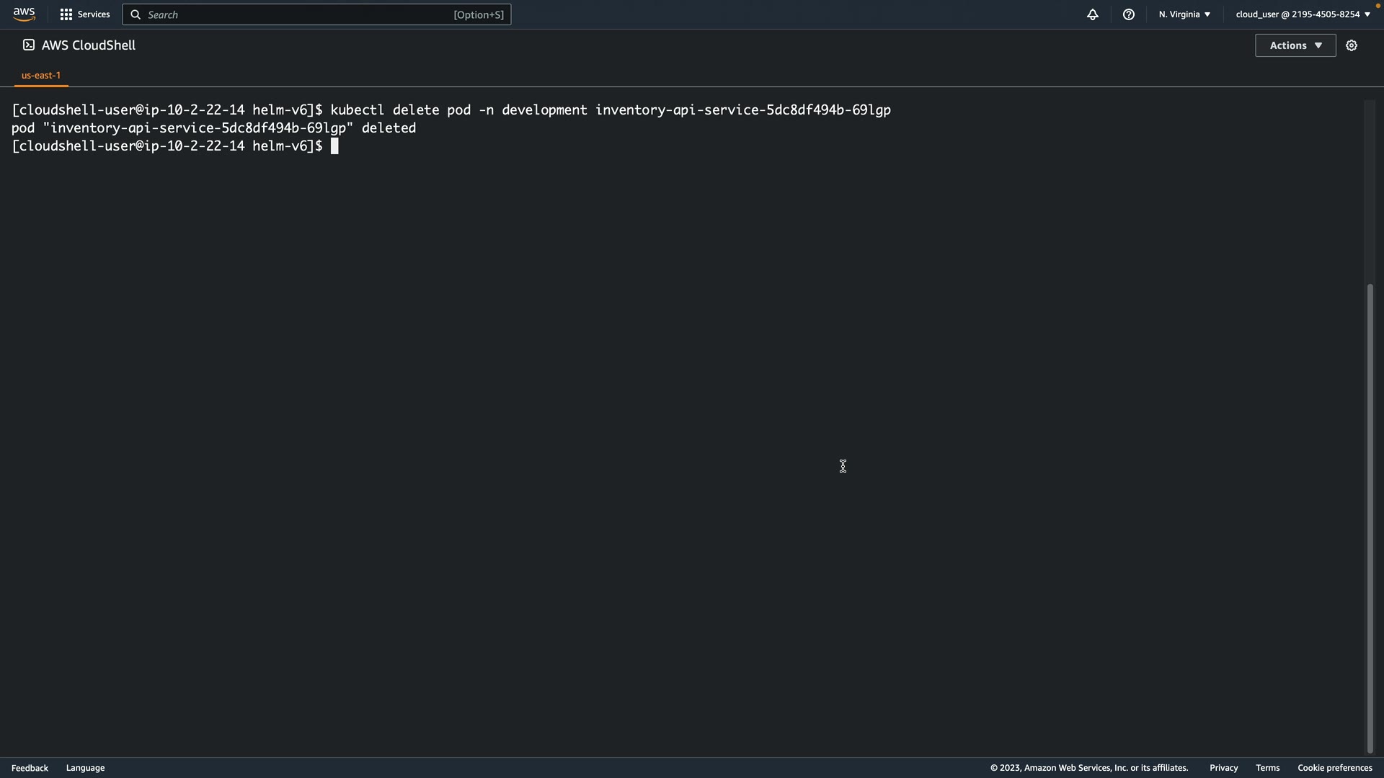This screenshot has height=778, width=1384.
Task: Open the Services grid menu icon
Action: pyautogui.click(x=66, y=14)
